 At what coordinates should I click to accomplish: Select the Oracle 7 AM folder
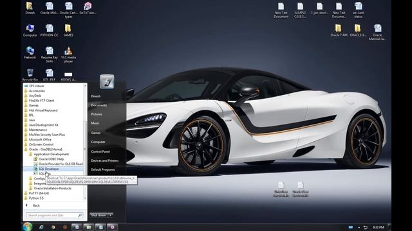click(x=339, y=30)
